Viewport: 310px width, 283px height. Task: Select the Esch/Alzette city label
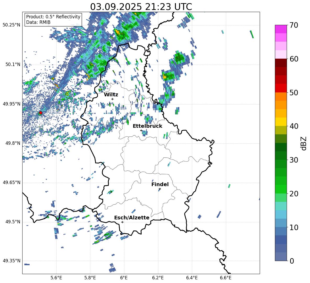pos(132,218)
